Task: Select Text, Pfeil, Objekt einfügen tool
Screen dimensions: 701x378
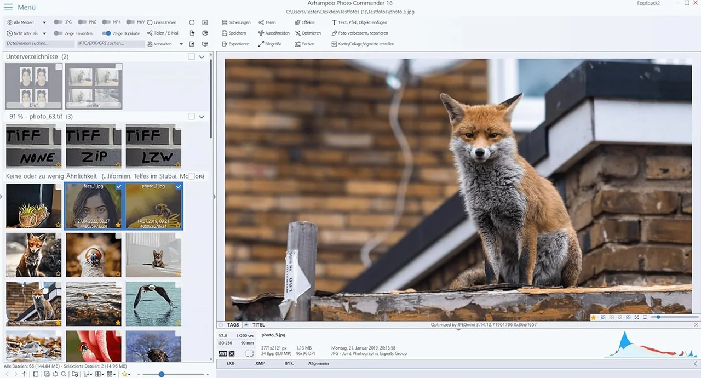Action: [359, 22]
